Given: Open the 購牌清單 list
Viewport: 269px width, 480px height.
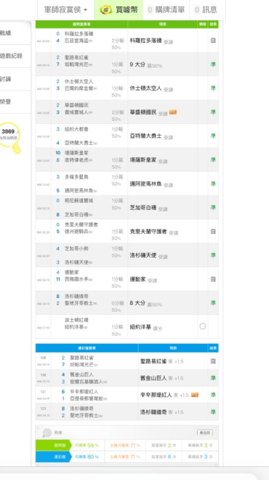Looking at the screenshot, I should pyautogui.click(x=166, y=10).
